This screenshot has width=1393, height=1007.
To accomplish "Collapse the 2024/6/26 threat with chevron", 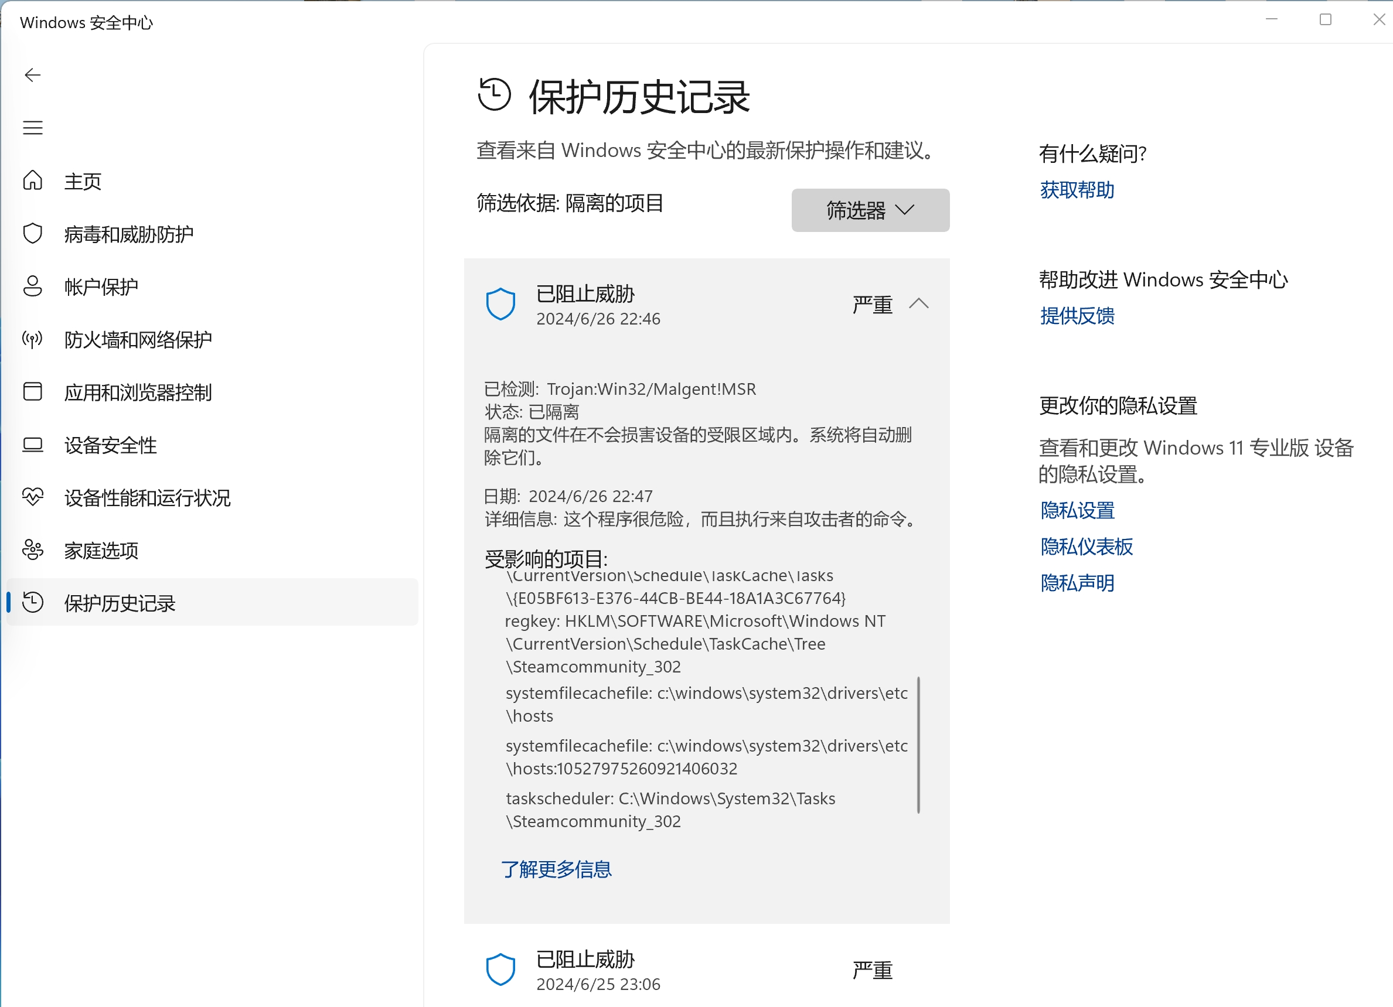I will [x=919, y=303].
